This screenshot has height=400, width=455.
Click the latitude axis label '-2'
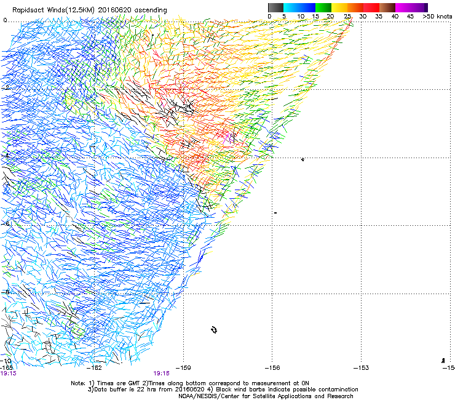tap(5, 88)
